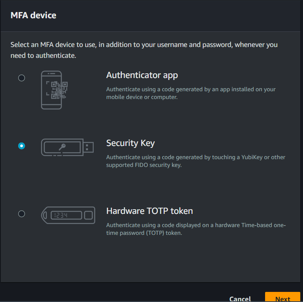Click the Next button

point(282,298)
